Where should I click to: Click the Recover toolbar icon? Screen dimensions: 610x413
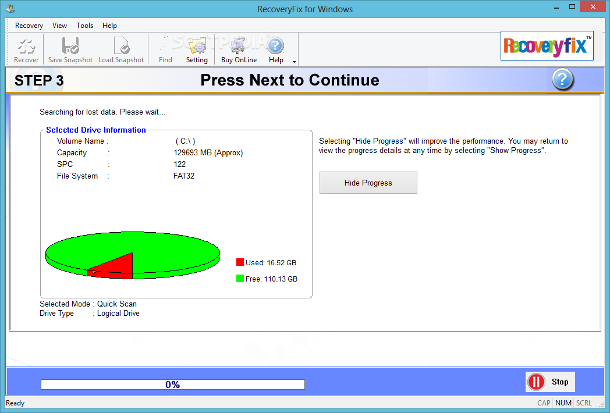[x=26, y=50]
